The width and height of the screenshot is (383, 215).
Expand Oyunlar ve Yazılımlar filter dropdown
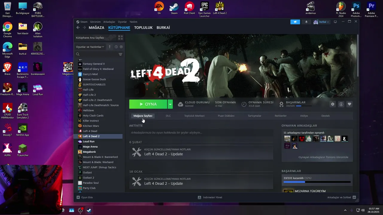pos(90,47)
